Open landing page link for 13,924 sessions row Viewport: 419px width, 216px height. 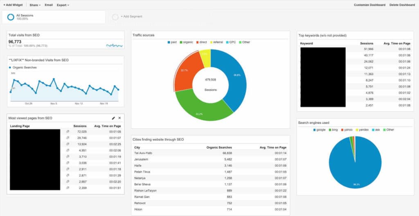pyautogui.click(x=68, y=144)
